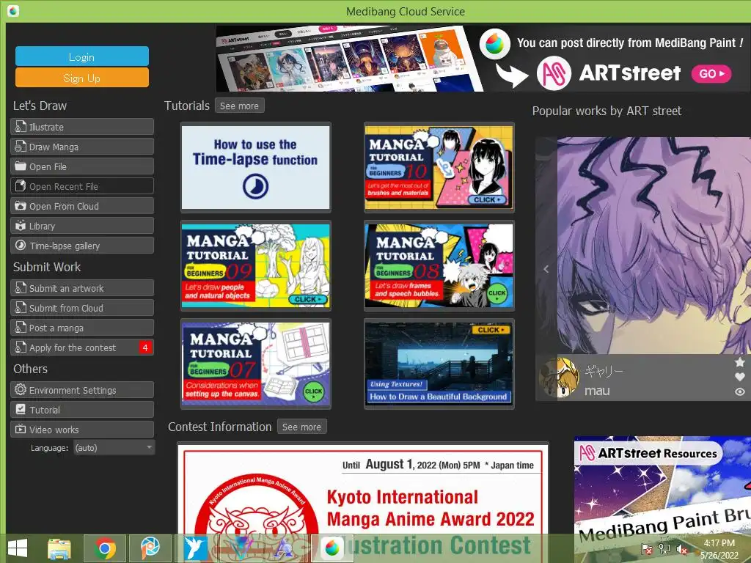
Task: Open Time-lapse gallery clock icon
Action: click(20, 245)
